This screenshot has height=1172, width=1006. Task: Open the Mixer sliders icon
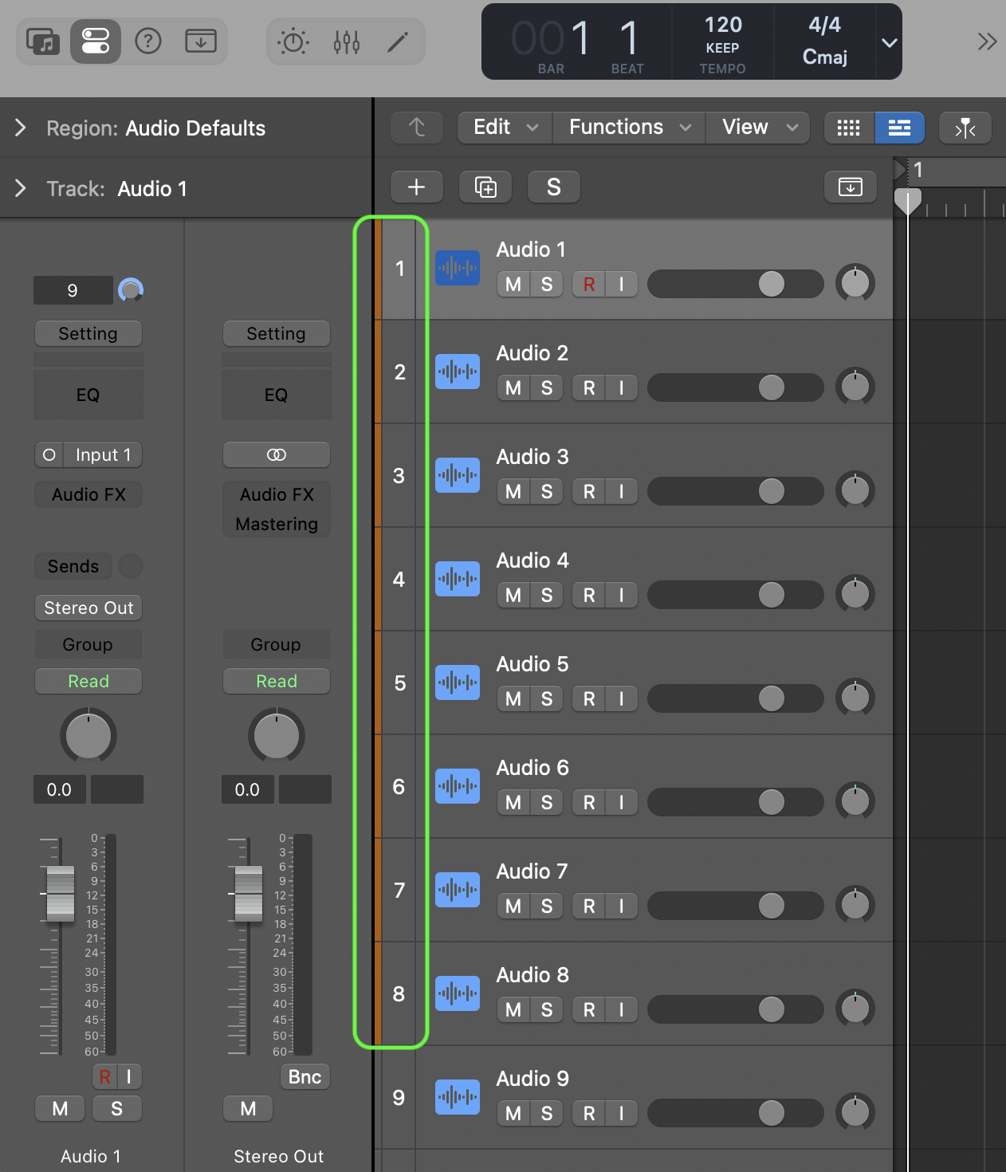tap(347, 41)
